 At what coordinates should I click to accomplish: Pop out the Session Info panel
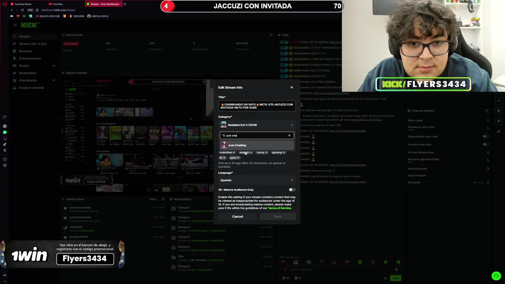[x=271, y=35]
